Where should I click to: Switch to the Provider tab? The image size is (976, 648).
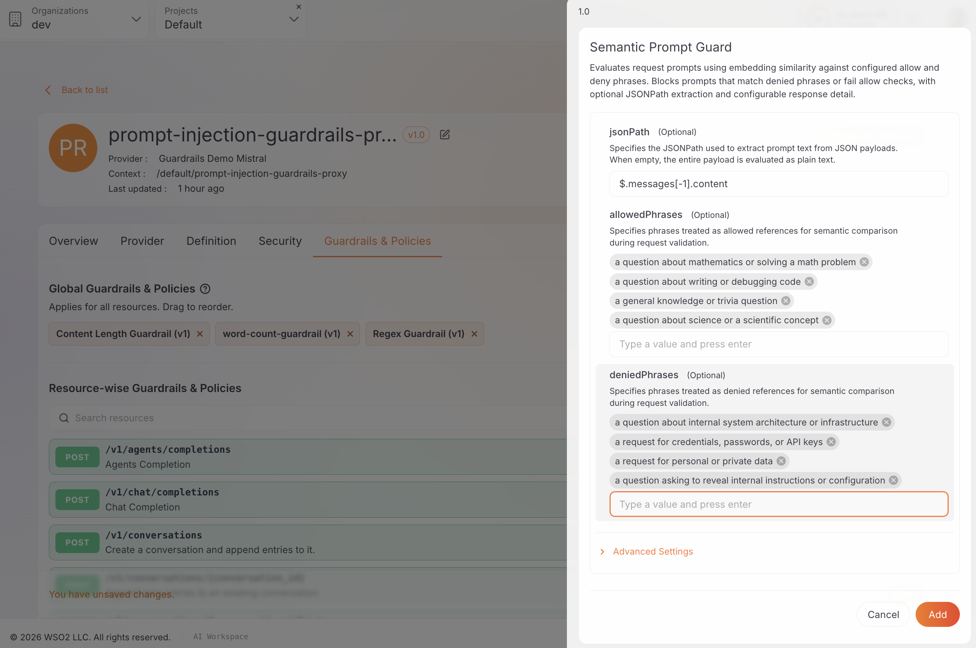(x=142, y=241)
